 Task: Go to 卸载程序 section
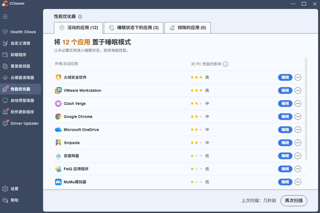pyautogui.click(x=20, y=55)
